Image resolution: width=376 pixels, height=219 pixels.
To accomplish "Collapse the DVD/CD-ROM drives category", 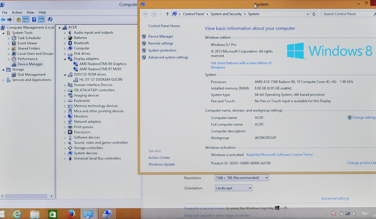I will (x=65, y=75).
